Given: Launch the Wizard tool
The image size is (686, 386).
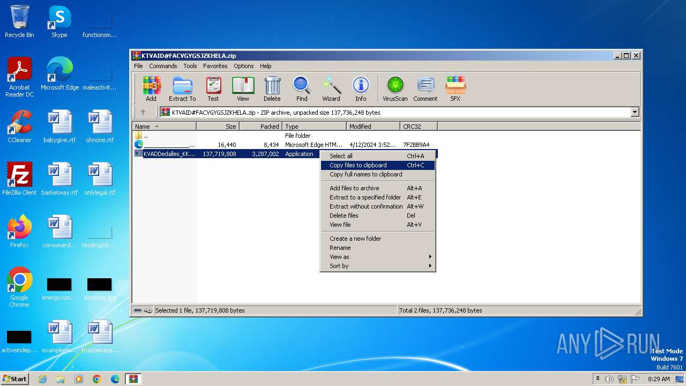Looking at the screenshot, I should click(x=331, y=89).
